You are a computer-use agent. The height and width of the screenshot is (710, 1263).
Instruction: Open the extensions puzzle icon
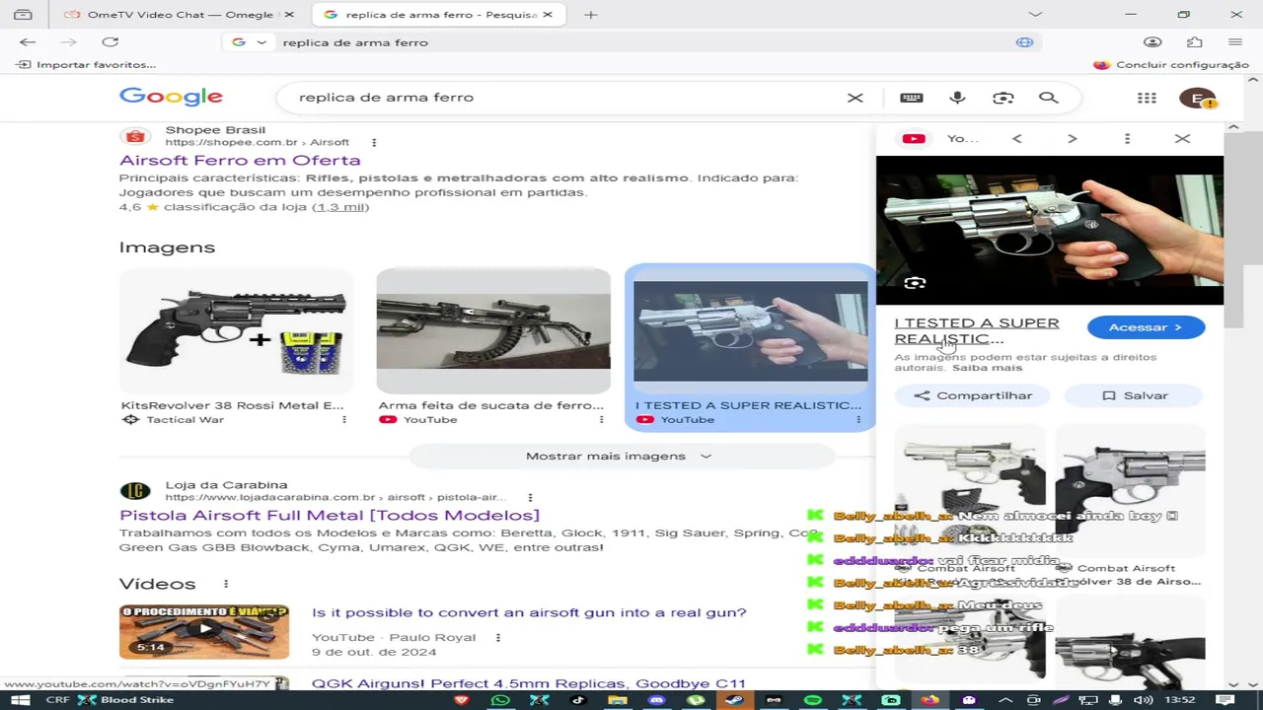click(x=1195, y=42)
